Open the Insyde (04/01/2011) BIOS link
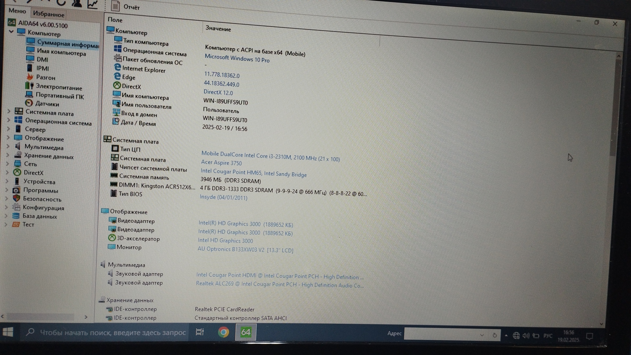Screen dimensions: 631x355 [x=223, y=197]
